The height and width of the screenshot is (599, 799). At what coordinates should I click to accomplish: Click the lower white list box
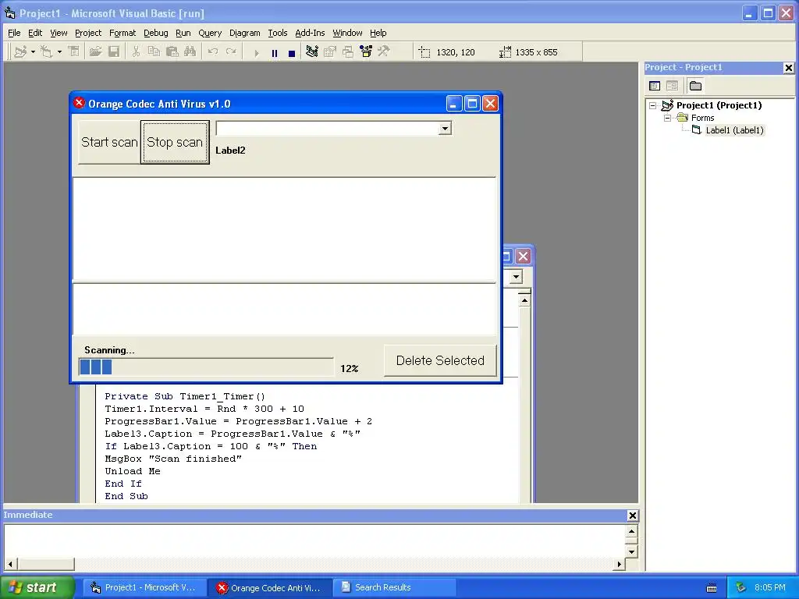[284, 309]
